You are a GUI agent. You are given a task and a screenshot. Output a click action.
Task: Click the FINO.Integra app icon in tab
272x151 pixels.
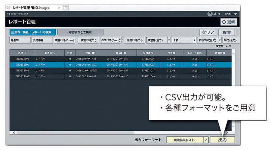(x=8, y=7)
